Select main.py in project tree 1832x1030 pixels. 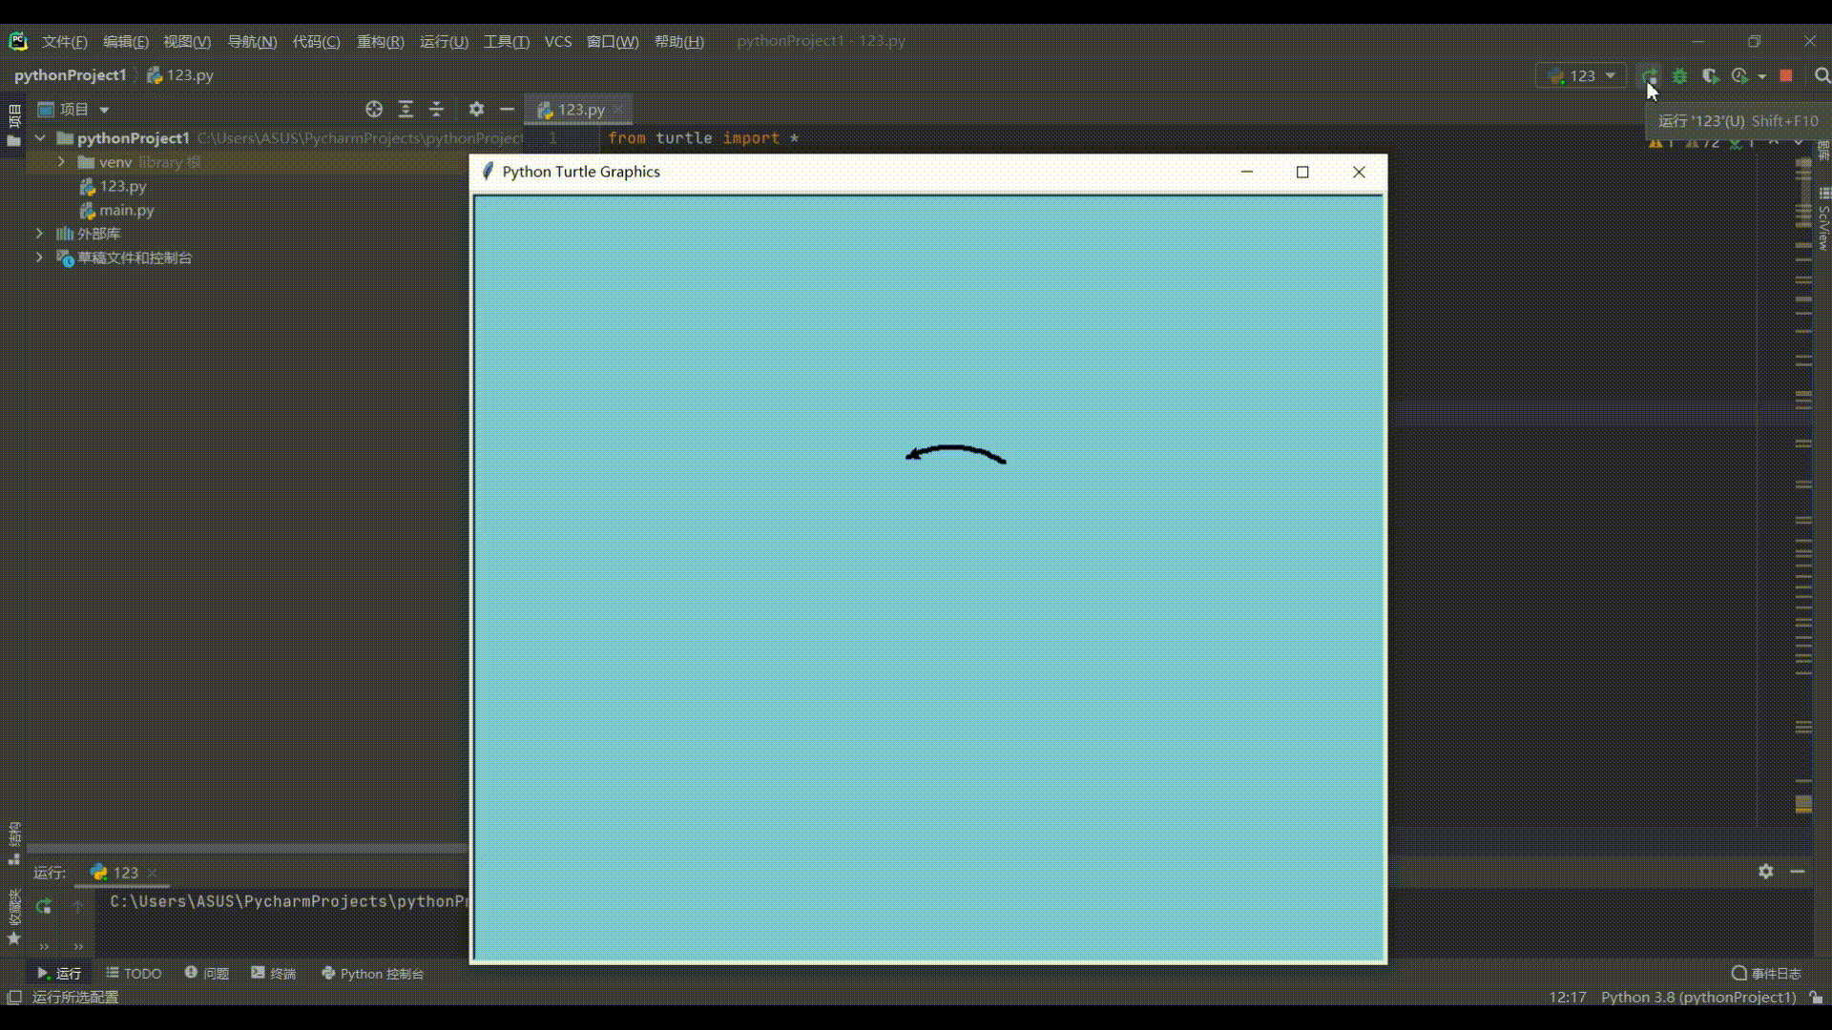coord(126,210)
